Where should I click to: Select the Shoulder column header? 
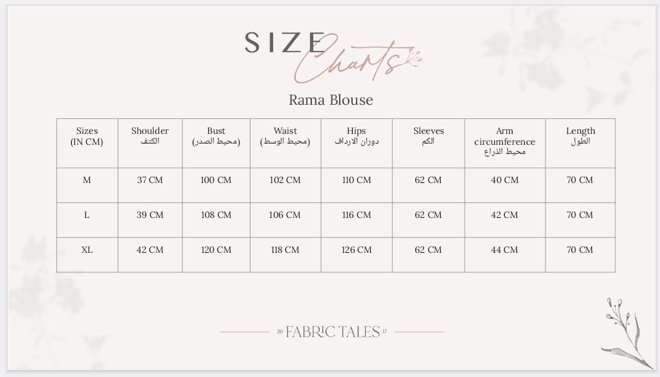[149, 136]
